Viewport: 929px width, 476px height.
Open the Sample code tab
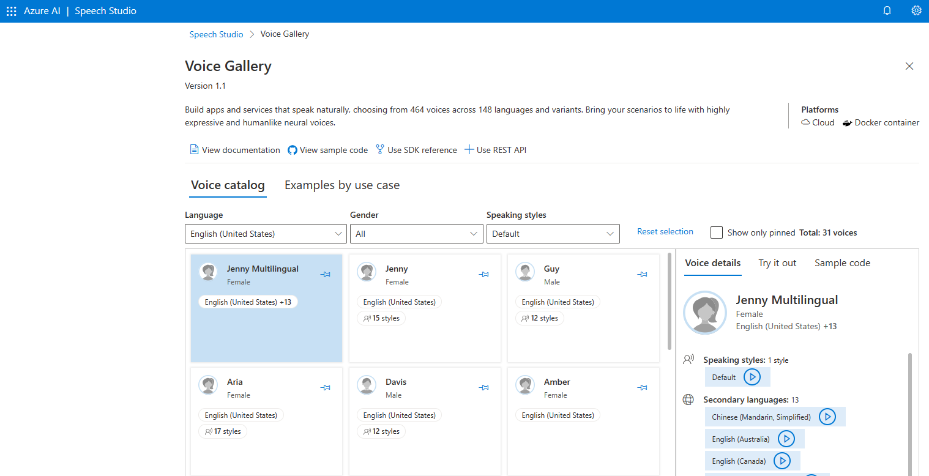[x=842, y=263]
